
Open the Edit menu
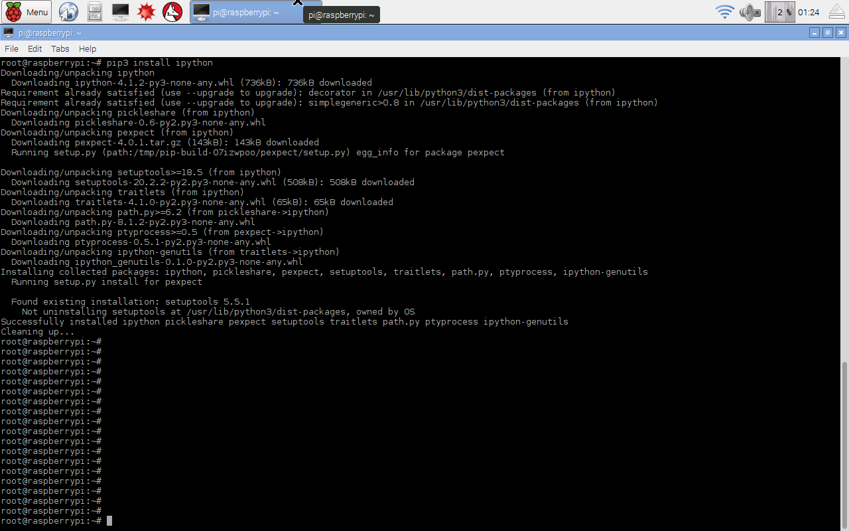35,48
